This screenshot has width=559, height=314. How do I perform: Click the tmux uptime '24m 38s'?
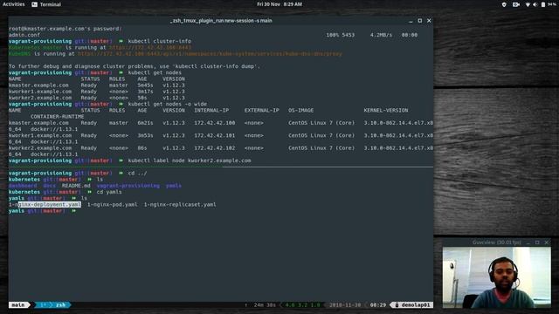coord(265,305)
